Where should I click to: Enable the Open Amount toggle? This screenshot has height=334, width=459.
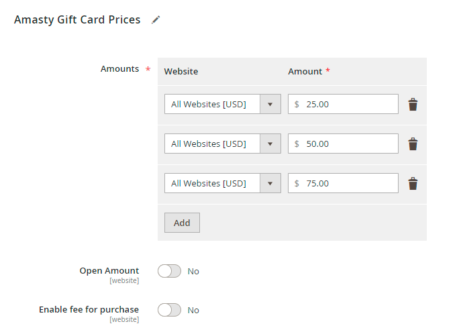tap(169, 271)
